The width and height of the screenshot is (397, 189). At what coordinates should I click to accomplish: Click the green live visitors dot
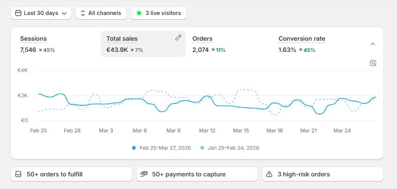tap(139, 13)
